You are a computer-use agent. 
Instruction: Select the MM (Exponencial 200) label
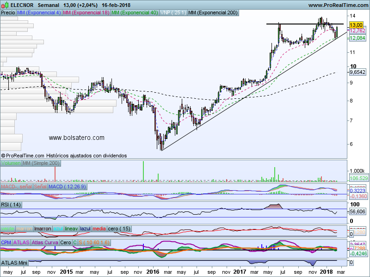click(213, 13)
